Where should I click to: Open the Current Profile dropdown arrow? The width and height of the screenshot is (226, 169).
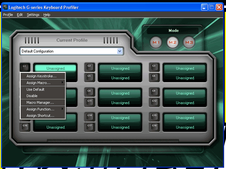pyautogui.click(x=120, y=51)
